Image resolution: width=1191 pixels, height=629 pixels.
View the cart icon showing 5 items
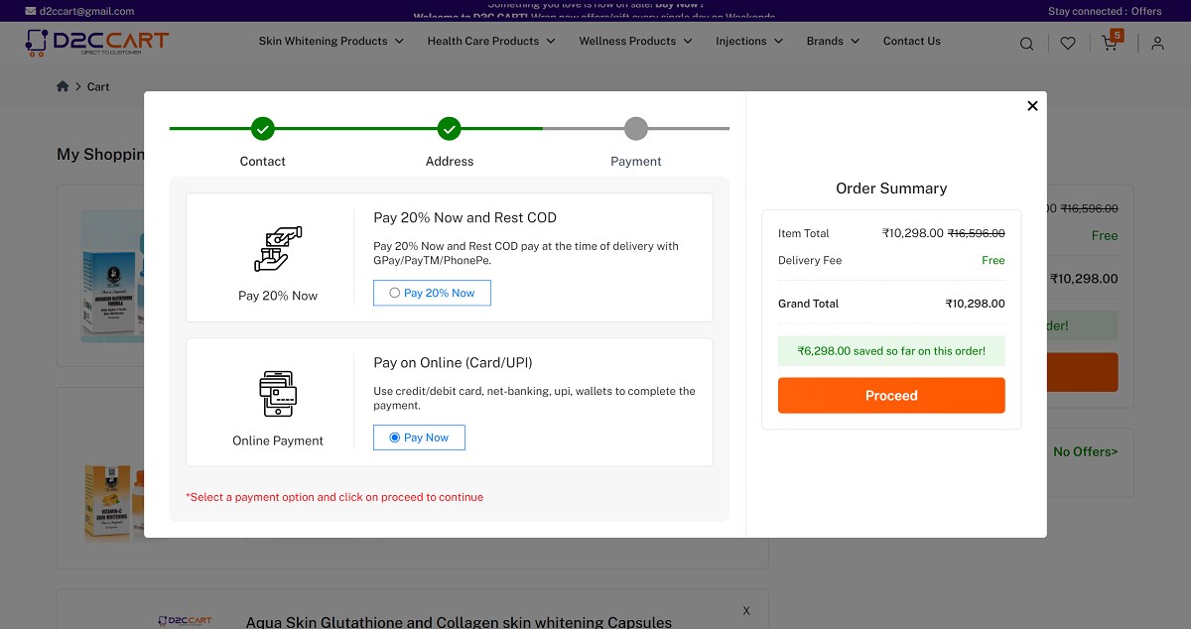tap(1110, 44)
